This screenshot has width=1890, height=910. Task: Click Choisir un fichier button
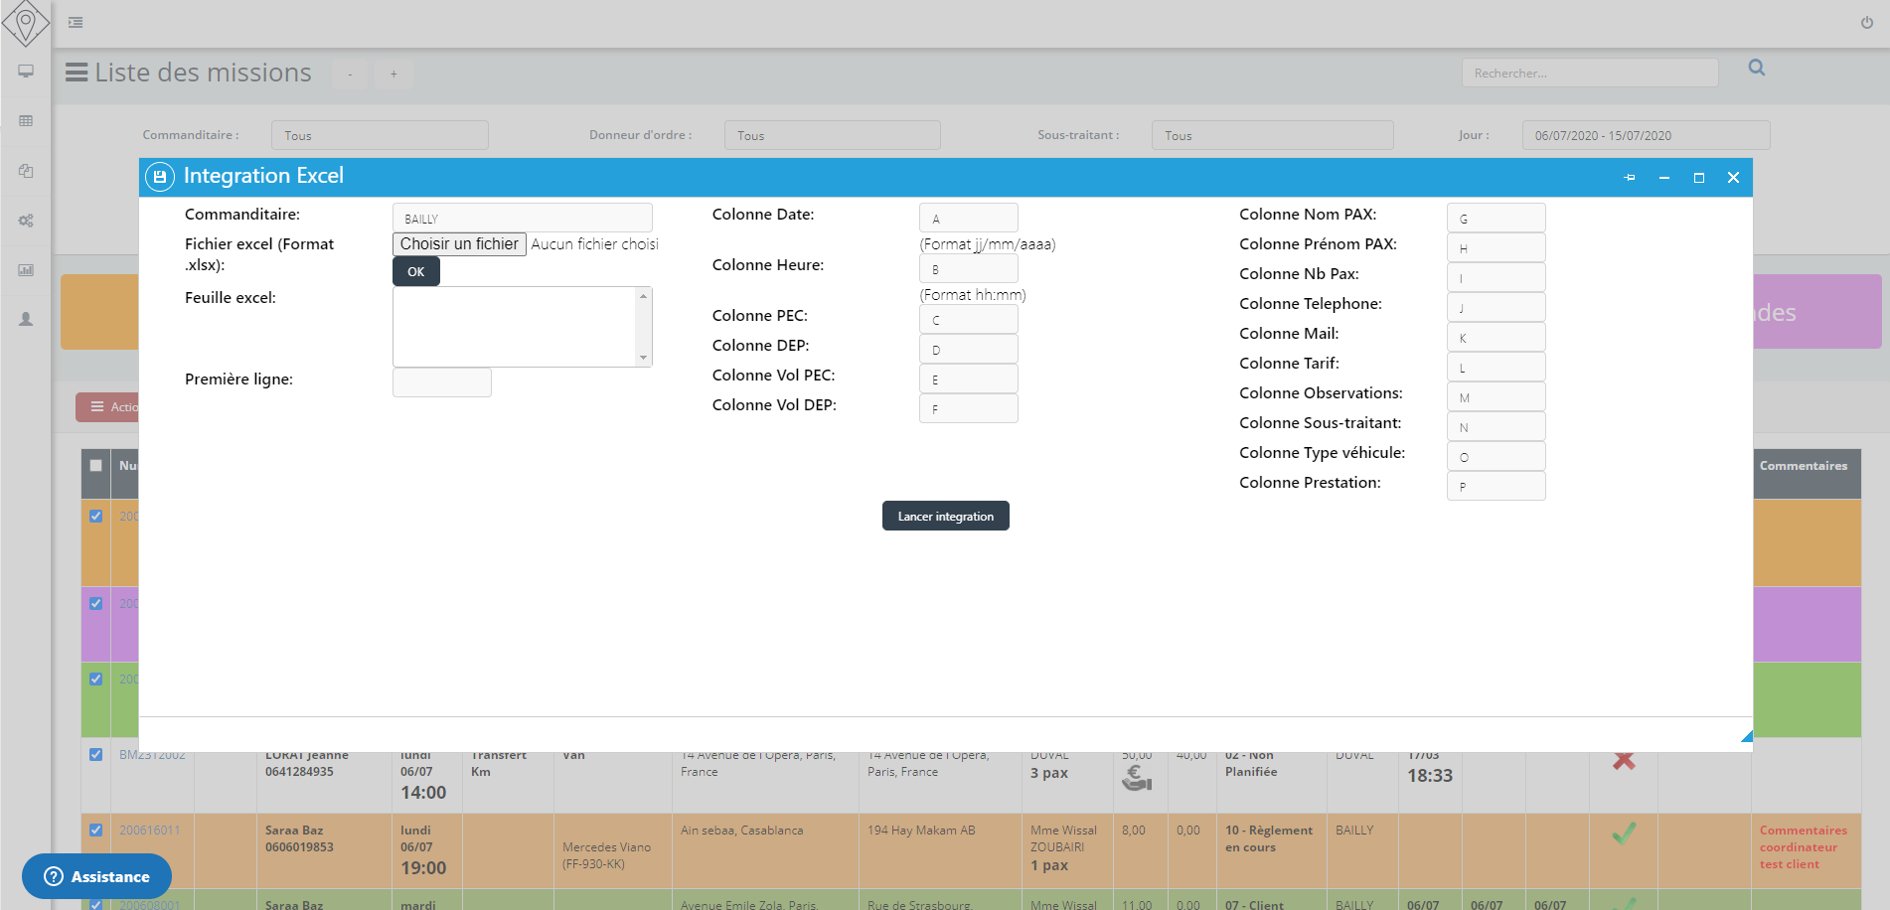pos(459,244)
